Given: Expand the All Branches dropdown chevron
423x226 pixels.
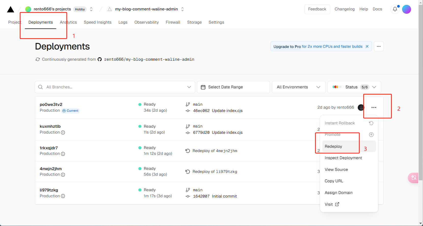Looking at the screenshot, I should [x=189, y=87].
